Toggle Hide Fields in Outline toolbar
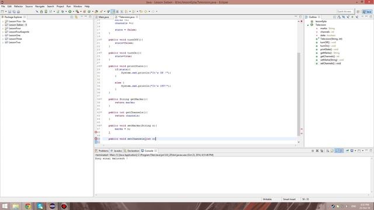The height and width of the screenshot is (210, 374). pos(344,17)
